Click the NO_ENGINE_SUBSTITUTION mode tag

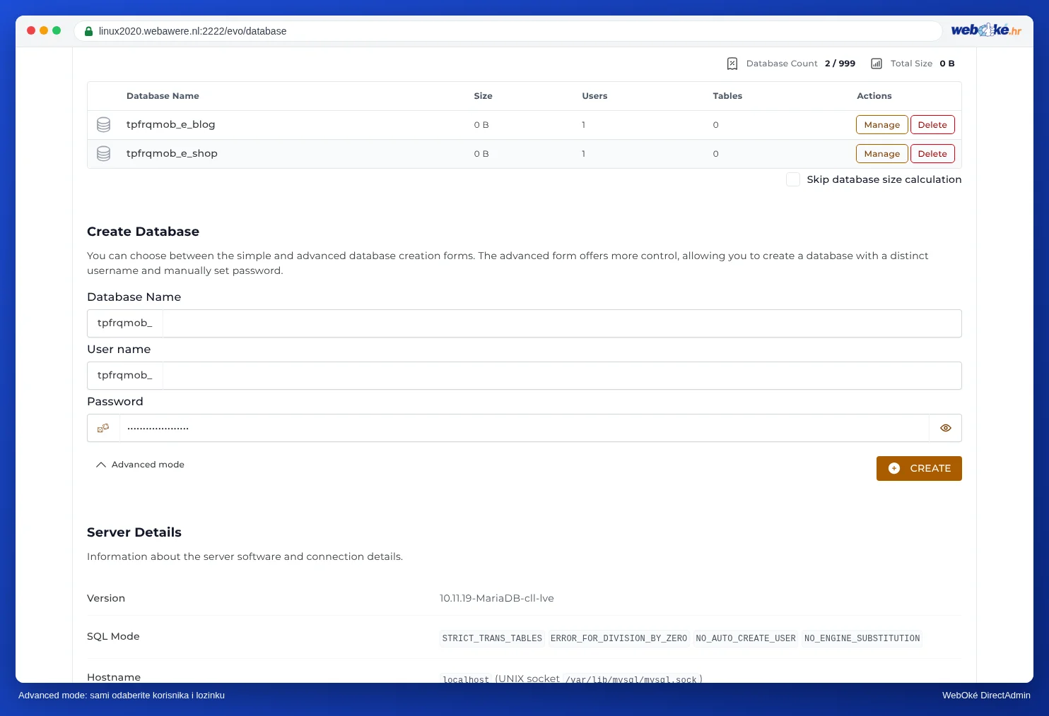pos(862,638)
